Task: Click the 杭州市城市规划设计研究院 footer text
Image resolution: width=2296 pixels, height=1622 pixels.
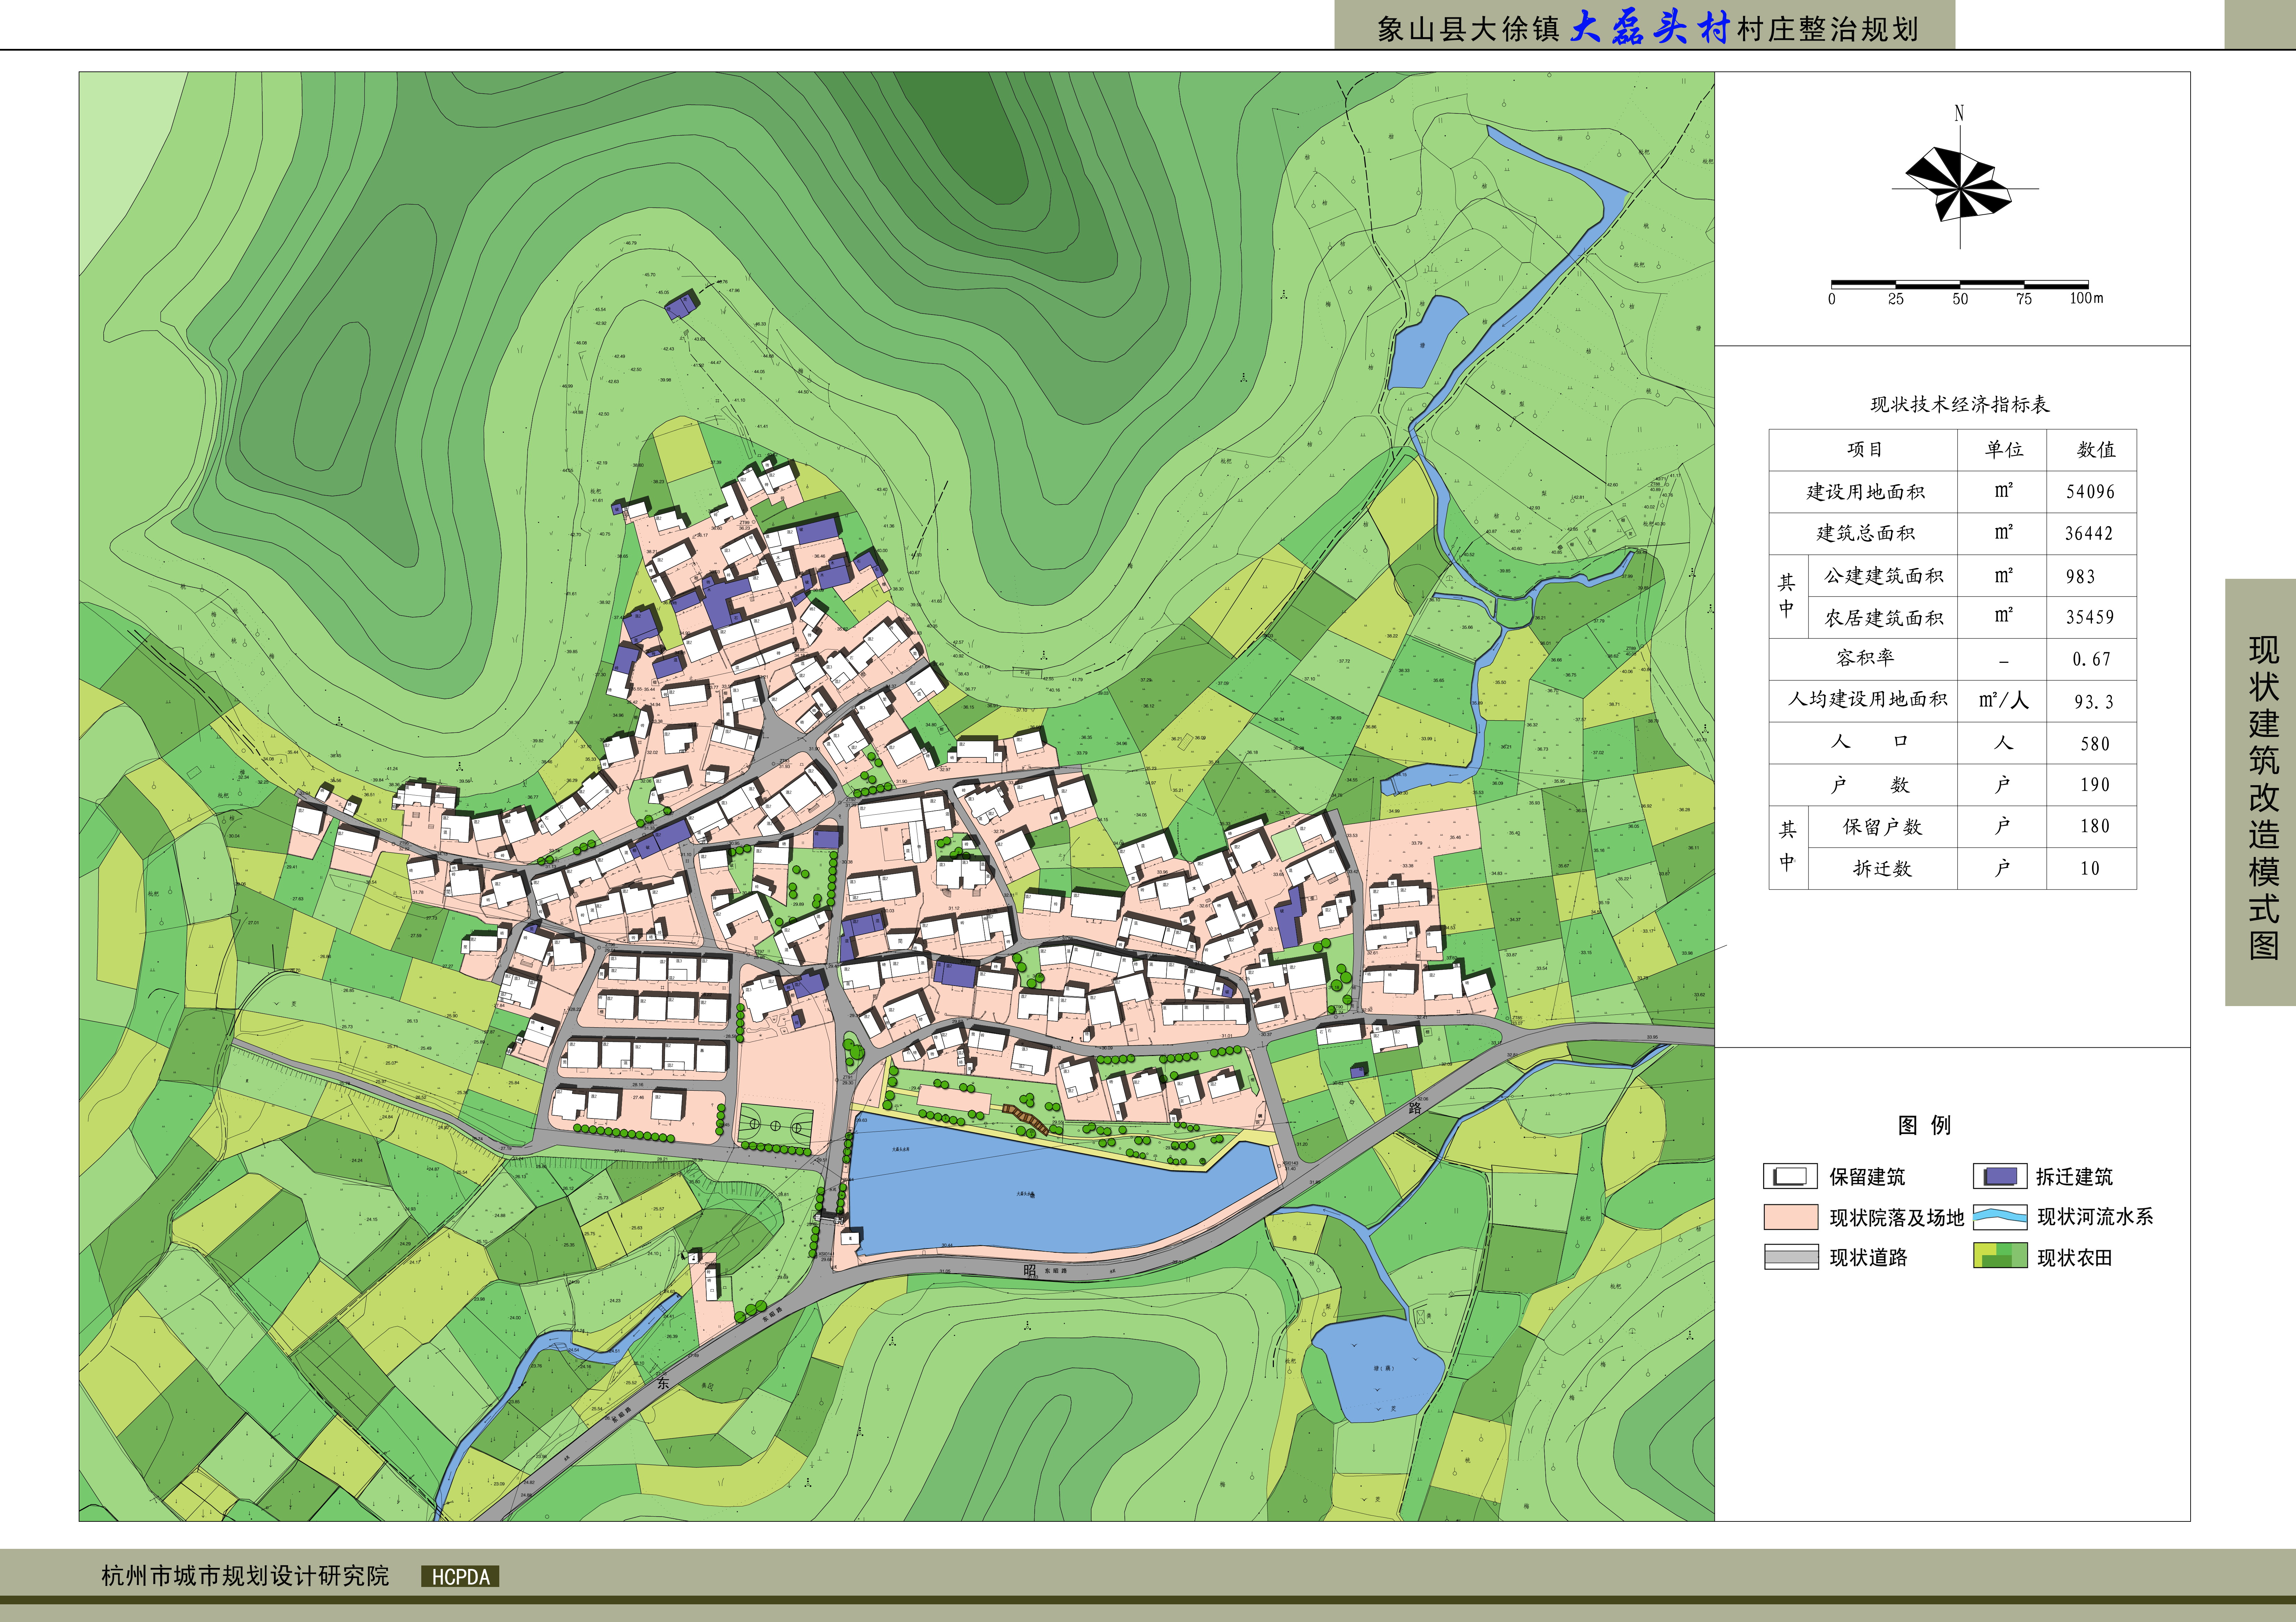Action: [x=245, y=1576]
